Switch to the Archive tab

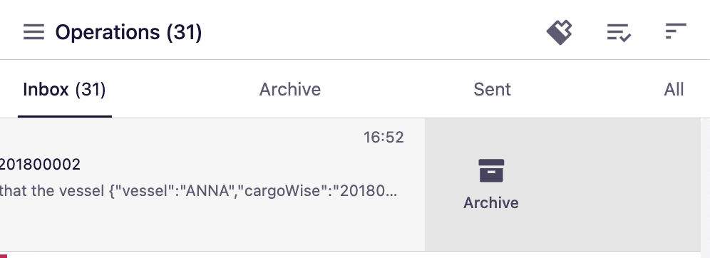290,90
